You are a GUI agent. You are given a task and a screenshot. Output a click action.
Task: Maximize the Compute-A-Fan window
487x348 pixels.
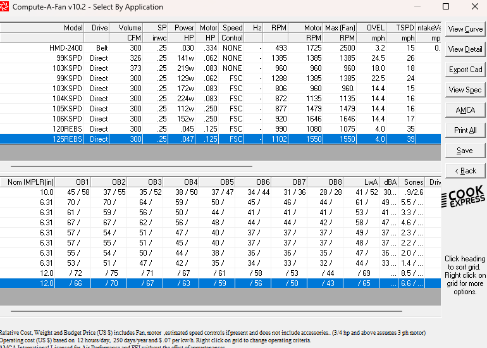(446, 7)
